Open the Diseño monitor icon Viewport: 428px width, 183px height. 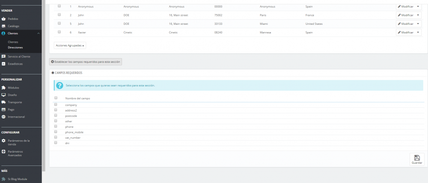point(3,95)
